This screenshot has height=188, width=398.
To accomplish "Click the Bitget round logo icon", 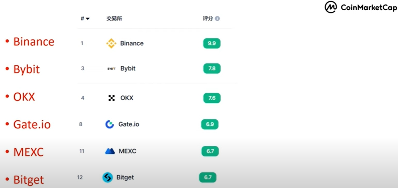I will coord(108,177).
